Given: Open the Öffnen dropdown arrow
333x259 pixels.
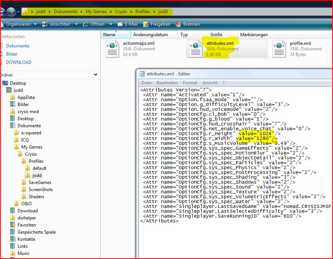Looking at the screenshot, I should 111,25.
